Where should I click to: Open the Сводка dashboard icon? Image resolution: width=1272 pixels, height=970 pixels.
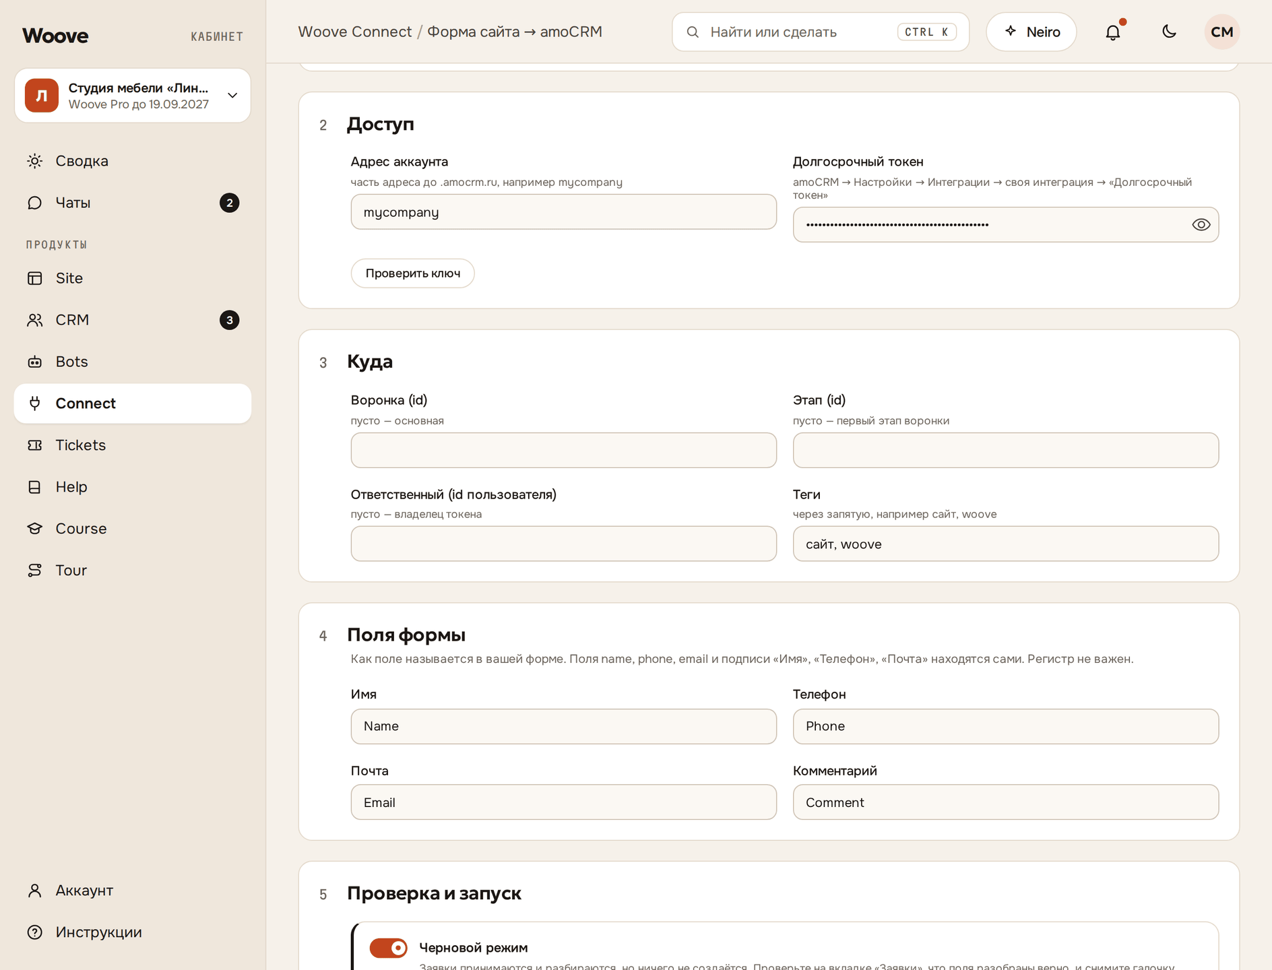coord(35,161)
